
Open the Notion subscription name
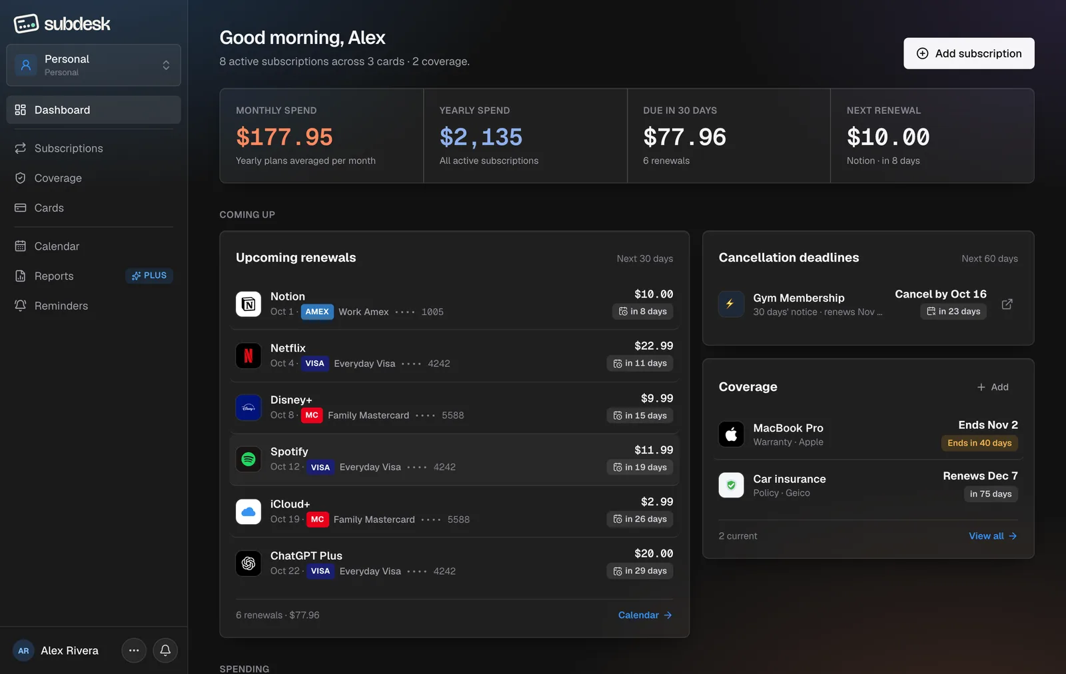[x=288, y=296]
